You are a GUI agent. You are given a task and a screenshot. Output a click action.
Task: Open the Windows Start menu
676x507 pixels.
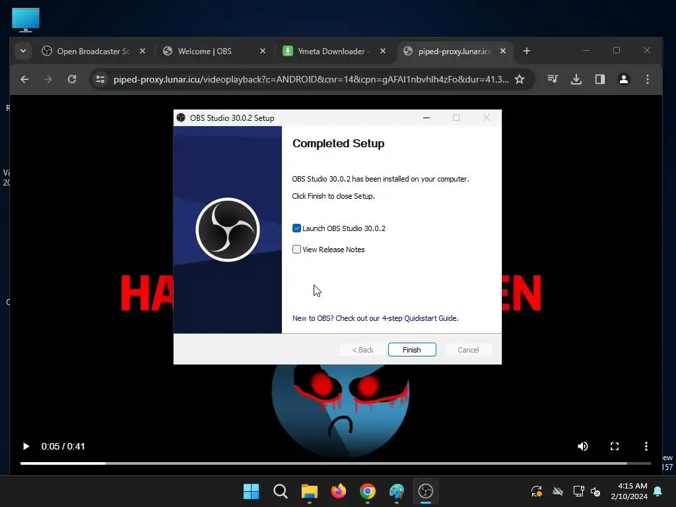click(x=251, y=491)
